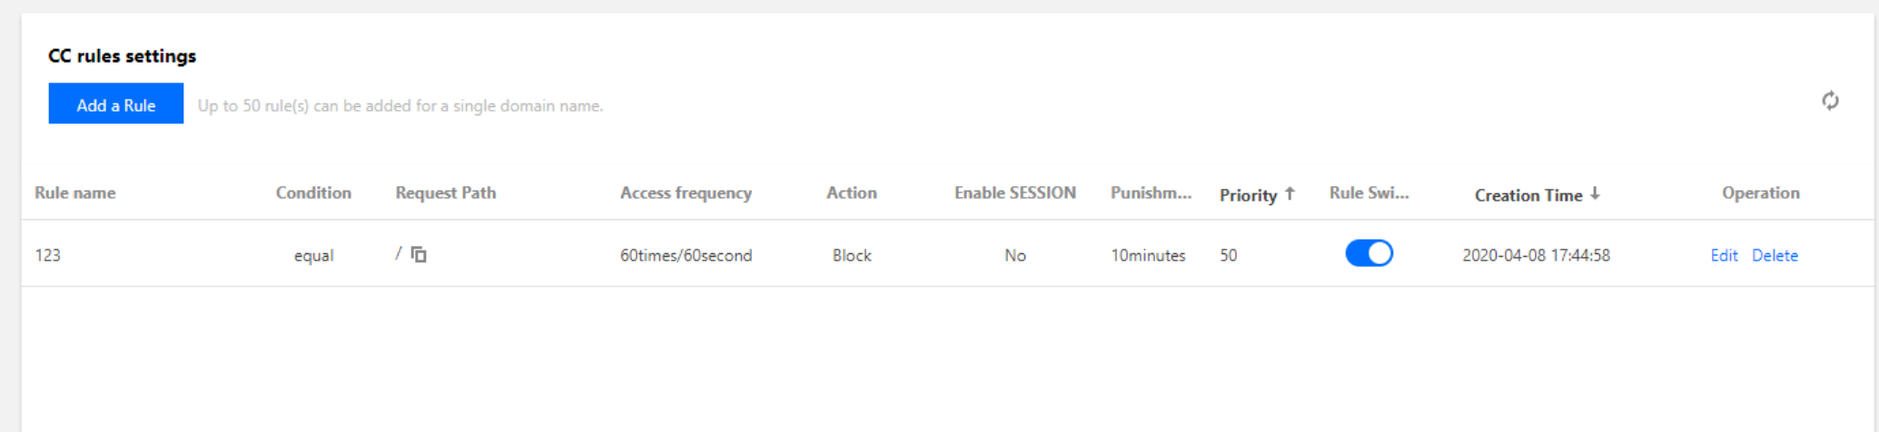Click the Block action value

(852, 255)
